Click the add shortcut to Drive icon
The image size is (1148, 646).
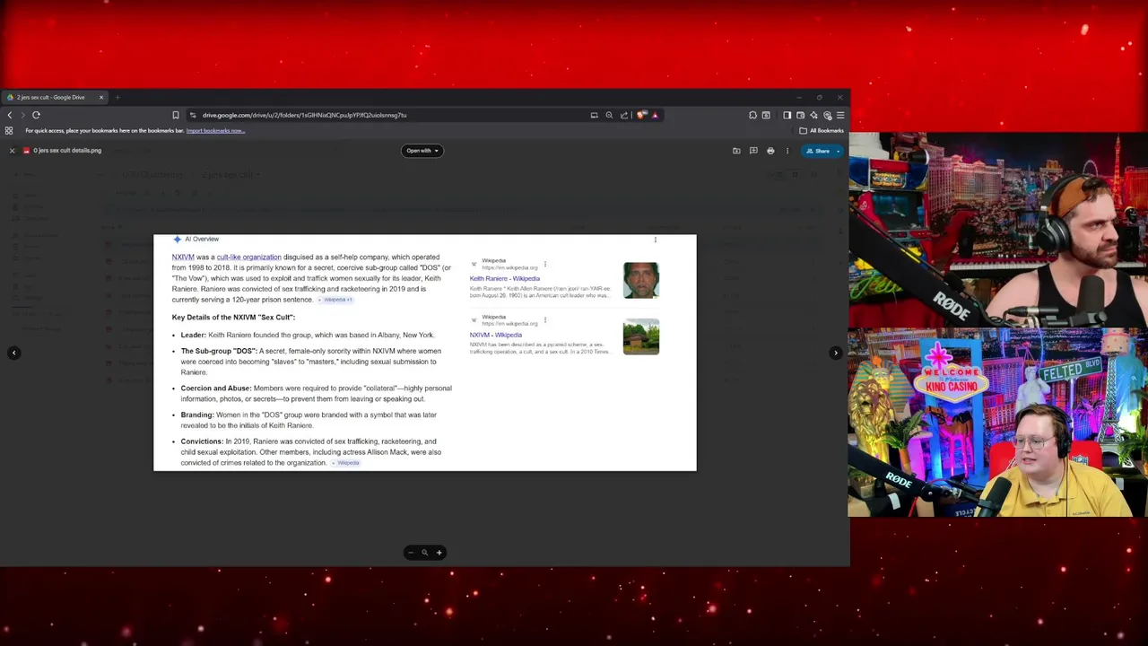[736, 151]
